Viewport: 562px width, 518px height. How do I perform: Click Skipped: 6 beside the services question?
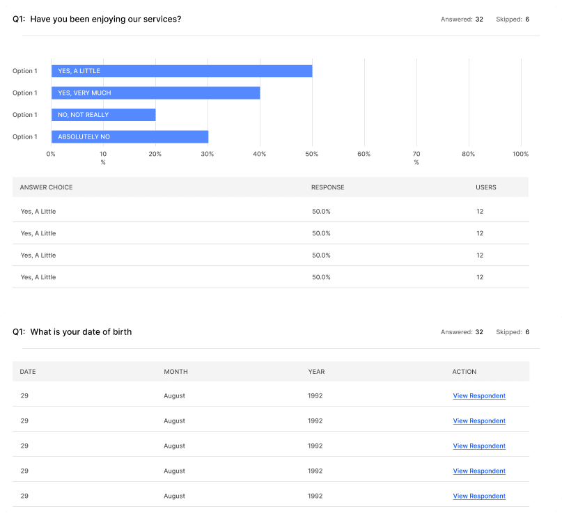(x=513, y=19)
